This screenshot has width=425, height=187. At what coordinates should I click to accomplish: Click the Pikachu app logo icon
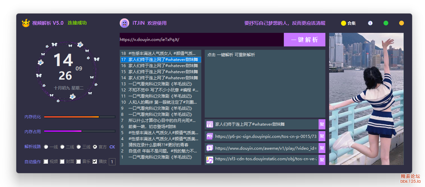26,23
